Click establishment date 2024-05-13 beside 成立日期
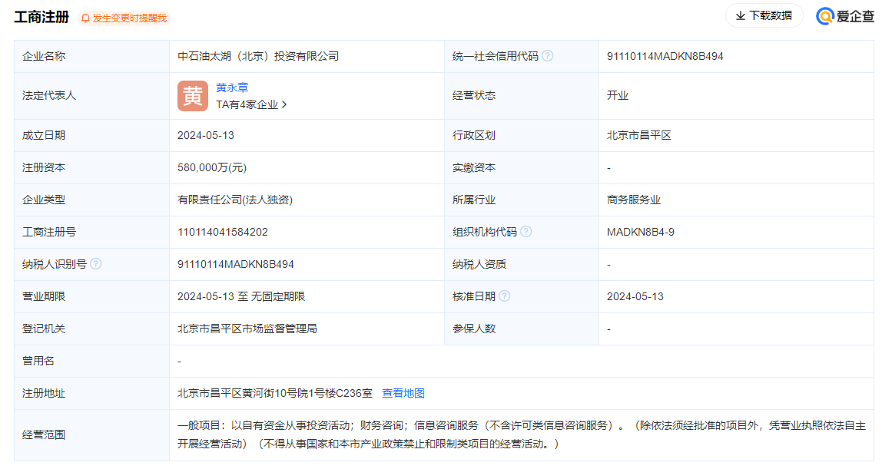Viewport: 892px width, 469px height. pyautogui.click(x=206, y=135)
